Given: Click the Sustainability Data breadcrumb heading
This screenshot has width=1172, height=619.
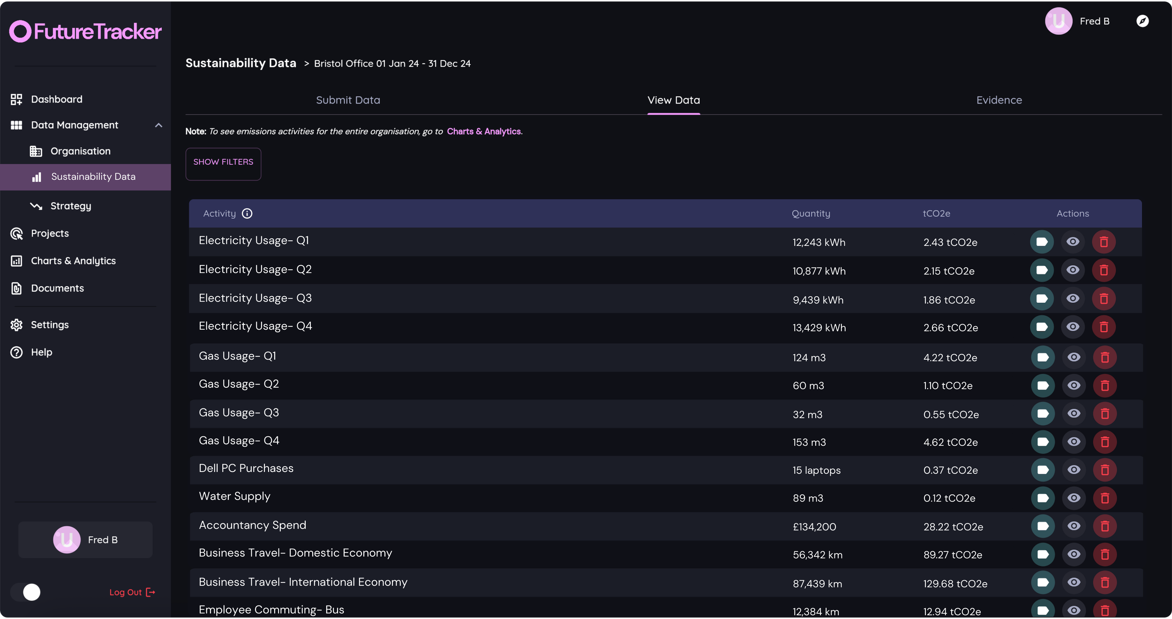Looking at the screenshot, I should click(240, 63).
